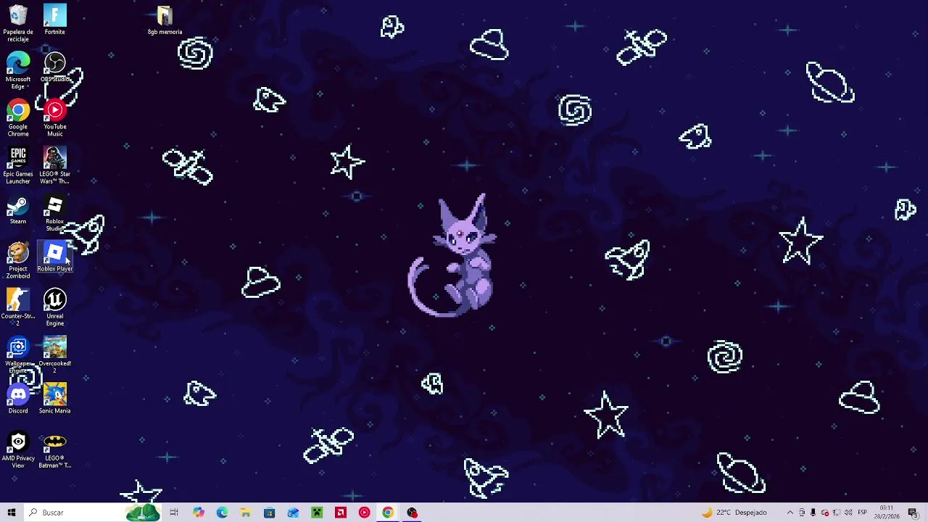Select the YouTube Music desktop shortcut
The height and width of the screenshot is (522, 928).
[x=55, y=119]
